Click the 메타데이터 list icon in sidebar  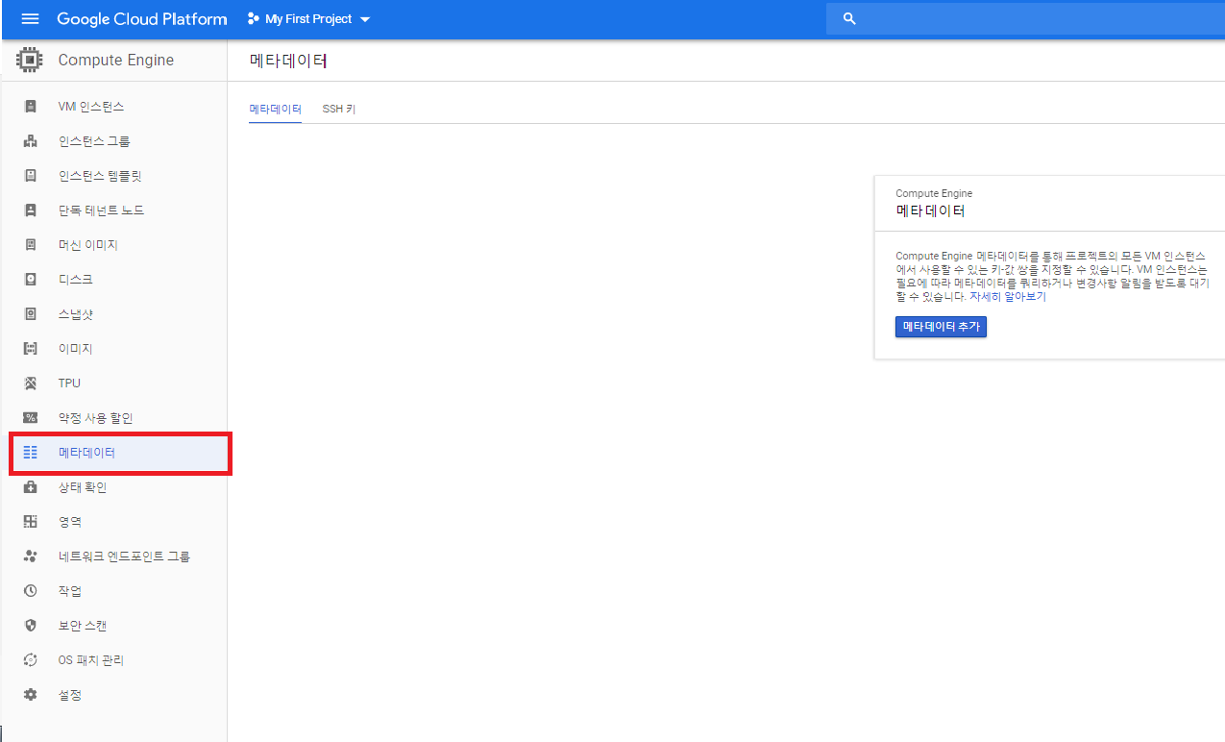point(30,453)
